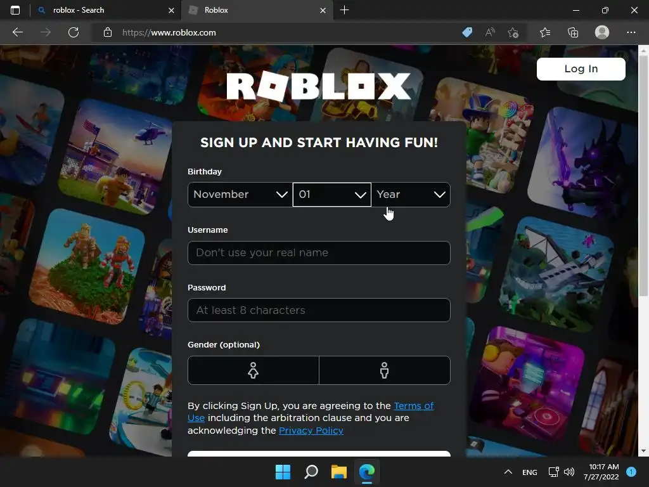Viewport: 649px width, 487px height.
Task: Open the Privacy Policy link
Action: coord(311,431)
